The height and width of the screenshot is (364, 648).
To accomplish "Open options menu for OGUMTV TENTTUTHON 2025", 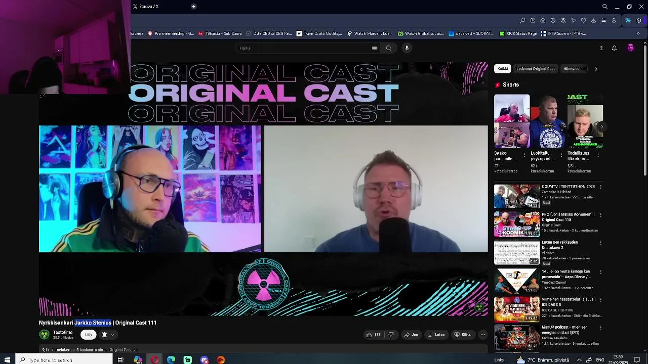I will (601, 187).
